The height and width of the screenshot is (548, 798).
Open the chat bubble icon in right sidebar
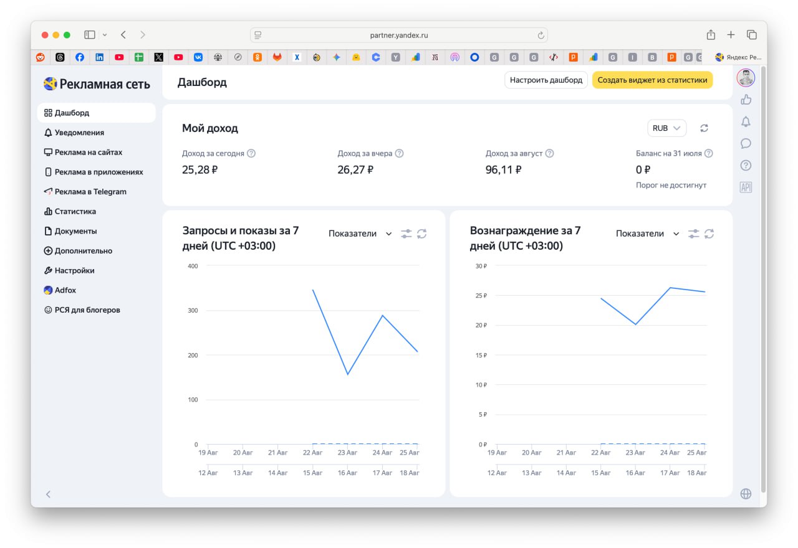click(746, 143)
